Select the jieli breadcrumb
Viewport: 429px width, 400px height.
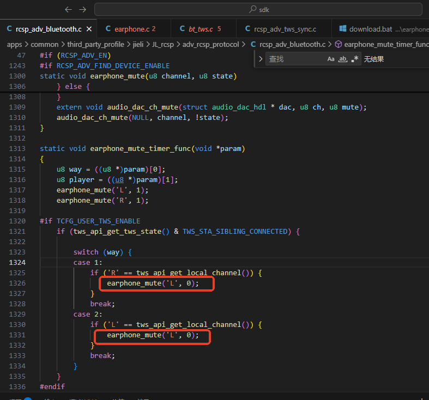point(138,44)
